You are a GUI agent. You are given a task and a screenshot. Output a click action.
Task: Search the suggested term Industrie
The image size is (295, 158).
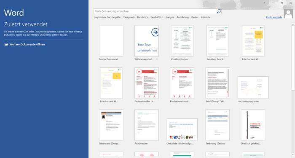[x=205, y=17]
